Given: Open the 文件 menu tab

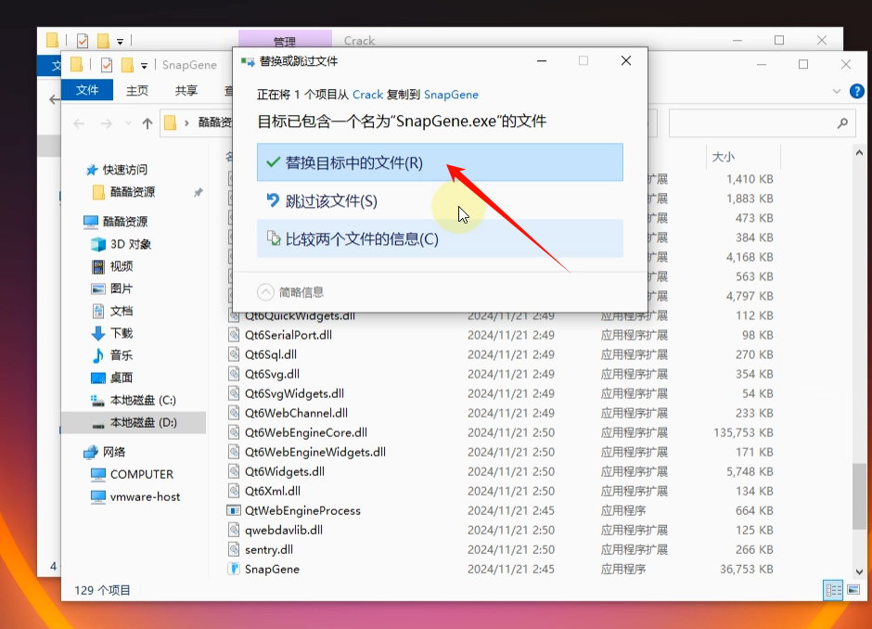Looking at the screenshot, I should coord(87,90).
